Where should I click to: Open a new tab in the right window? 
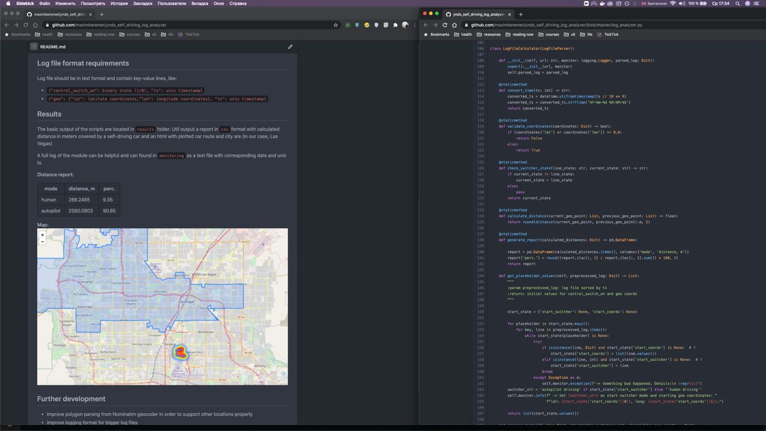521,14
